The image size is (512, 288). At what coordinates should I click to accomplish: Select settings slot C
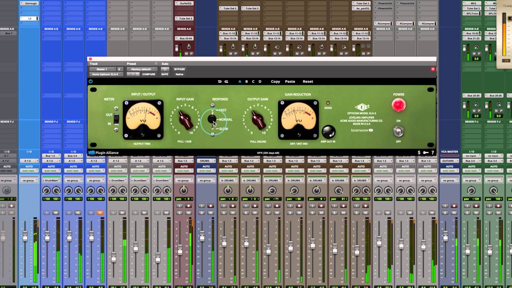click(253, 82)
